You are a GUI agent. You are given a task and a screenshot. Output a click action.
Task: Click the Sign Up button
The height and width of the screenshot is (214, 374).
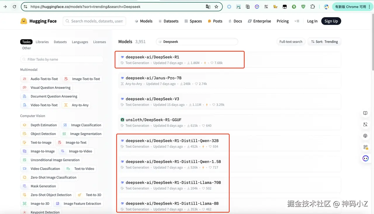click(x=331, y=21)
